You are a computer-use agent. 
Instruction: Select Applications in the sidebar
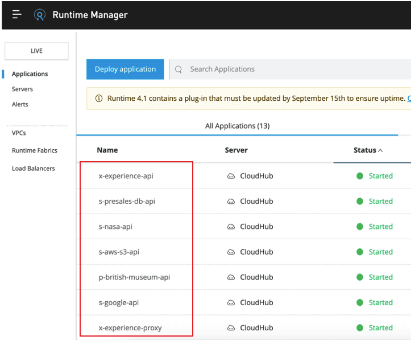(30, 74)
